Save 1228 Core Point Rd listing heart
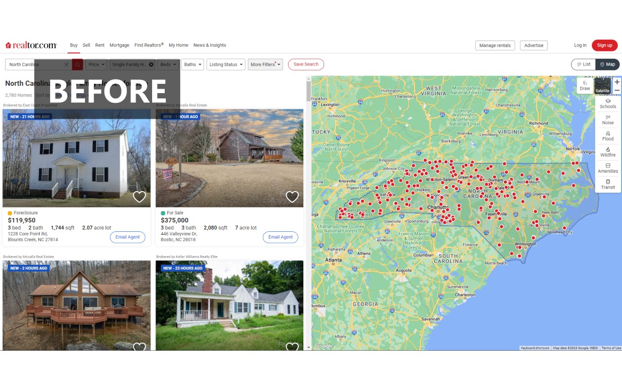The image size is (622, 388). tap(139, 196)
